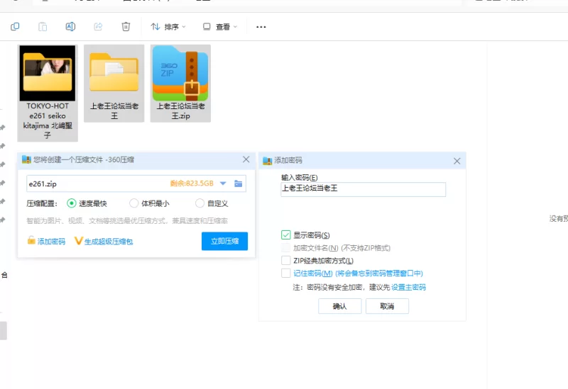The height and width of the screenshot is (389, 568).
Task: Open the 设置主密码 link
Action: coord(409,288)
